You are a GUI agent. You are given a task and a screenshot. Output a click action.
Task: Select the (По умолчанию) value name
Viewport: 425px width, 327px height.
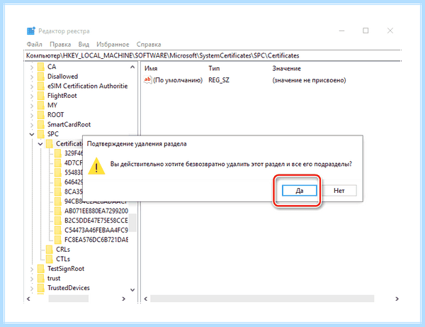pyautogui.click(x=178, y=80)
